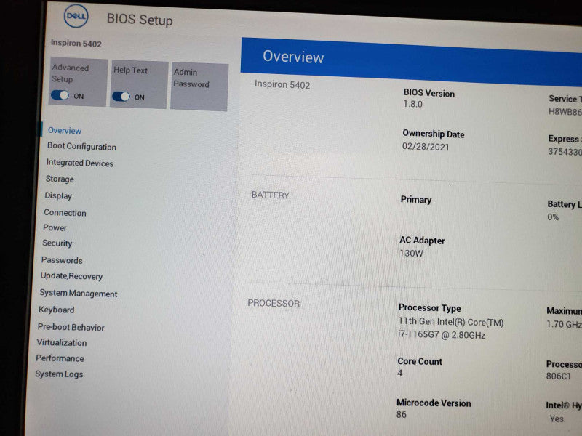
Task: Click the Primary battery label
Action: [x=416, y=199]
